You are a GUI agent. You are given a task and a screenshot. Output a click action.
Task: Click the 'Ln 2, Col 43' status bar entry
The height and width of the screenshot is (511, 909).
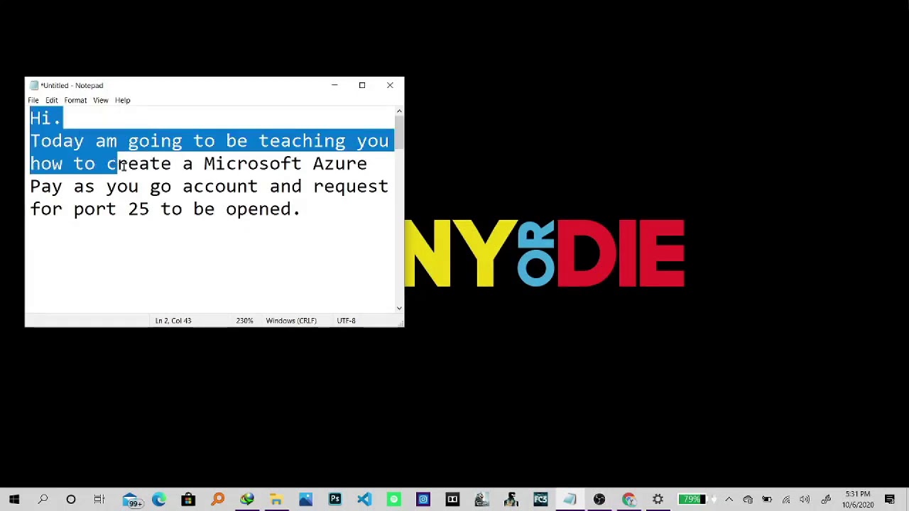tap(173, 321)
